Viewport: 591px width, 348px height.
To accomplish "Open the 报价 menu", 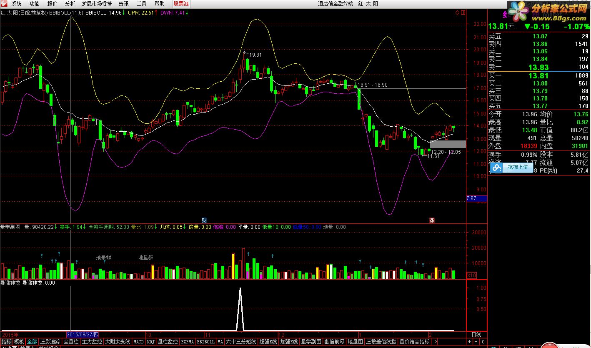I will point(52,3).
